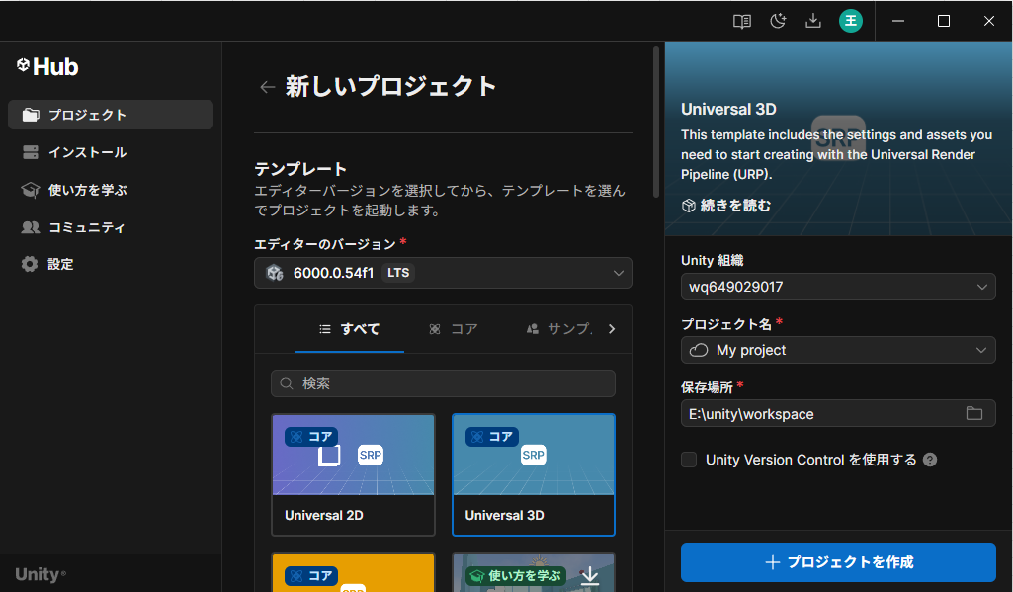The image size is (1013, 592).
Task: Click the download arrow on the 使い方を学ぶ template
Action: pos(590,575)
